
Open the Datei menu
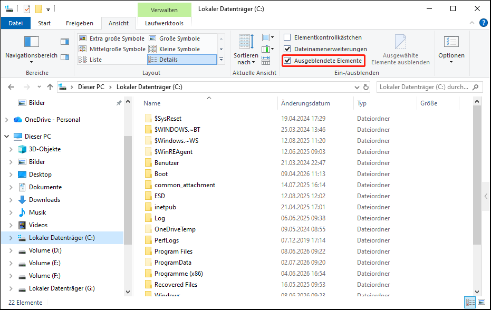click(x=16, y=23)
